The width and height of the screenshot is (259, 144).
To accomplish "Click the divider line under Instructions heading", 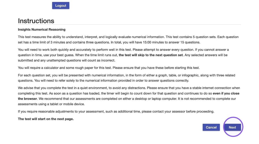I will point(129,25).
